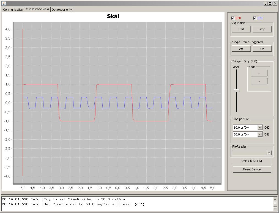The image size is (279, 213).
Task: Click the trigger Level slider handle
Action: tap(236, 91)
